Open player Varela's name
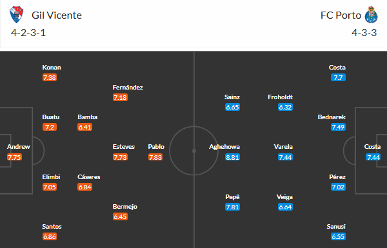This screenshot has width=387, height=248. [283, 147]
